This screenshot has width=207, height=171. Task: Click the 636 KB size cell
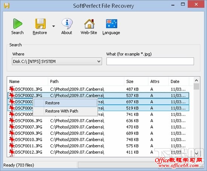132,121
